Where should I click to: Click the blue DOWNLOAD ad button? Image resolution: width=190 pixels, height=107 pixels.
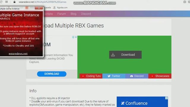(x=52, y=74)
